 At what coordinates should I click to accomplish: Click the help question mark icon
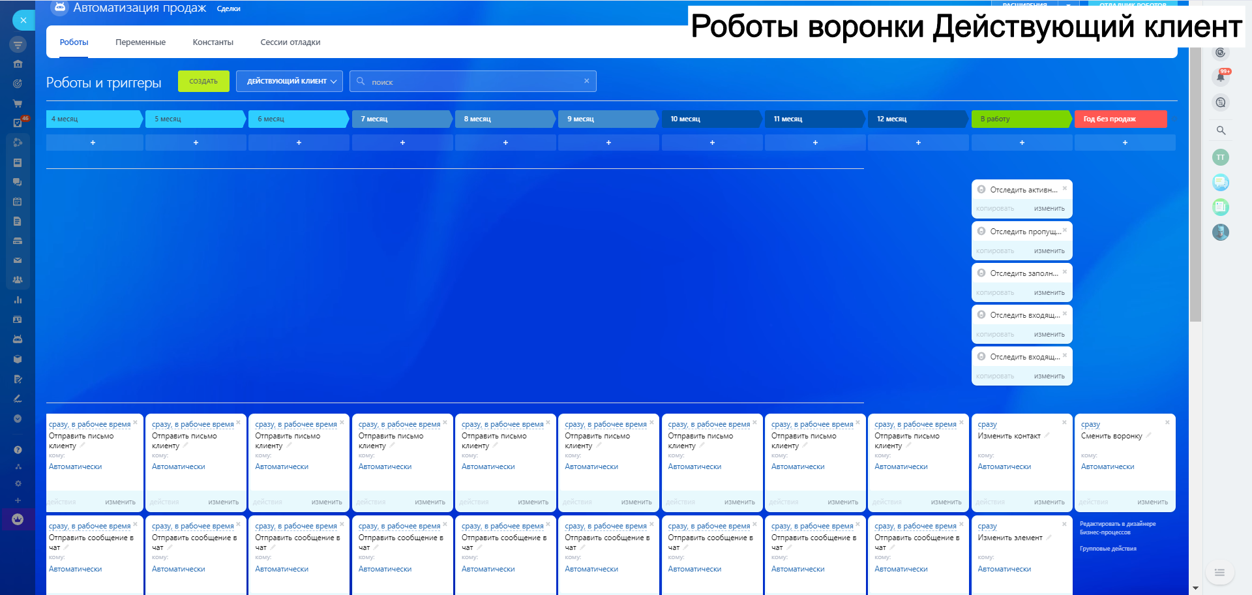[18, 450]
